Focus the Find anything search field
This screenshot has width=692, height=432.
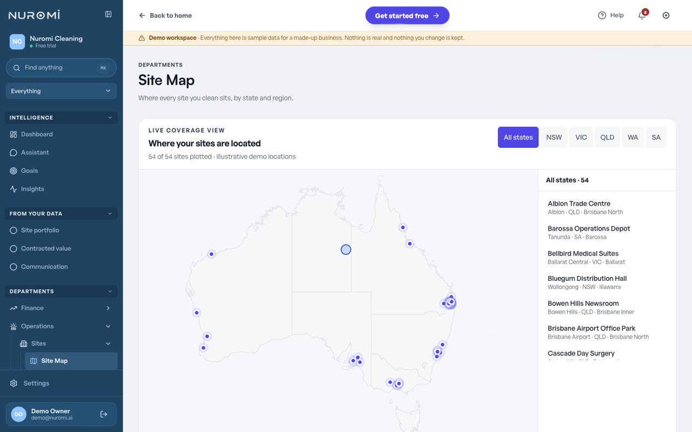click(x=61, y=68)
